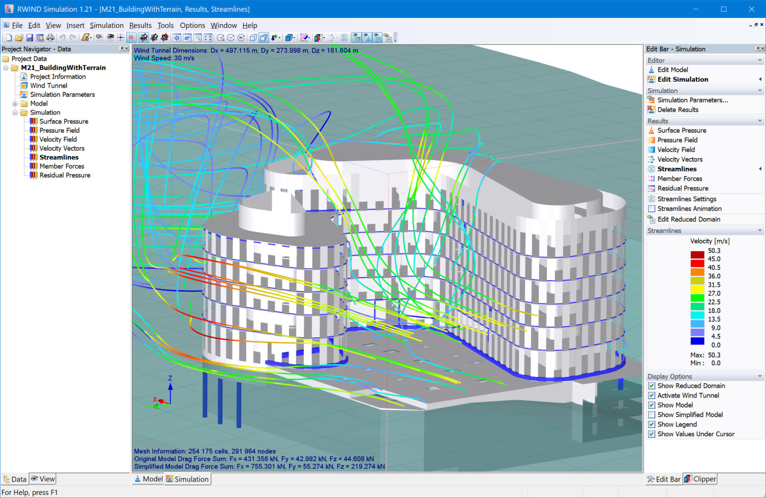The image size is (766, 498).
Task: Collapse the Simulation folder in navigator
Action: [15, 113]
